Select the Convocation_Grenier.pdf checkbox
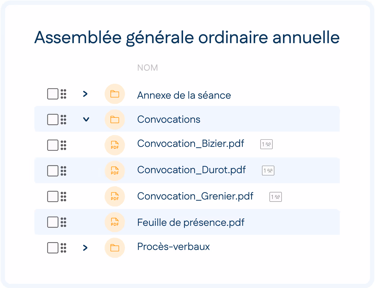 [53, 197]
